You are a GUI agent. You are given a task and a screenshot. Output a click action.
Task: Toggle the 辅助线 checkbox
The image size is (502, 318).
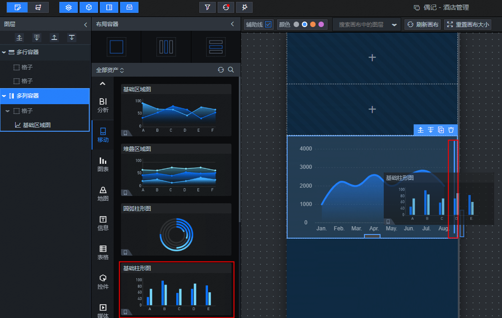[268, 24]
